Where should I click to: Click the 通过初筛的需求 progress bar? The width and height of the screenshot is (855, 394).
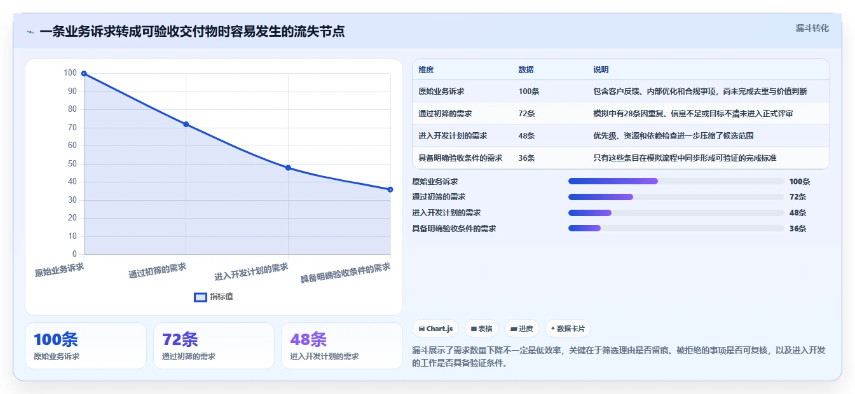tap(676, 197)
